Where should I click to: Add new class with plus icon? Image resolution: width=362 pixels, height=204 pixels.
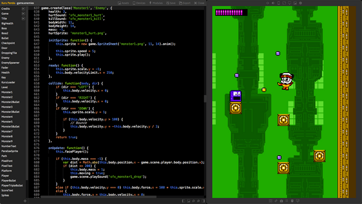(x=25, y=201)
